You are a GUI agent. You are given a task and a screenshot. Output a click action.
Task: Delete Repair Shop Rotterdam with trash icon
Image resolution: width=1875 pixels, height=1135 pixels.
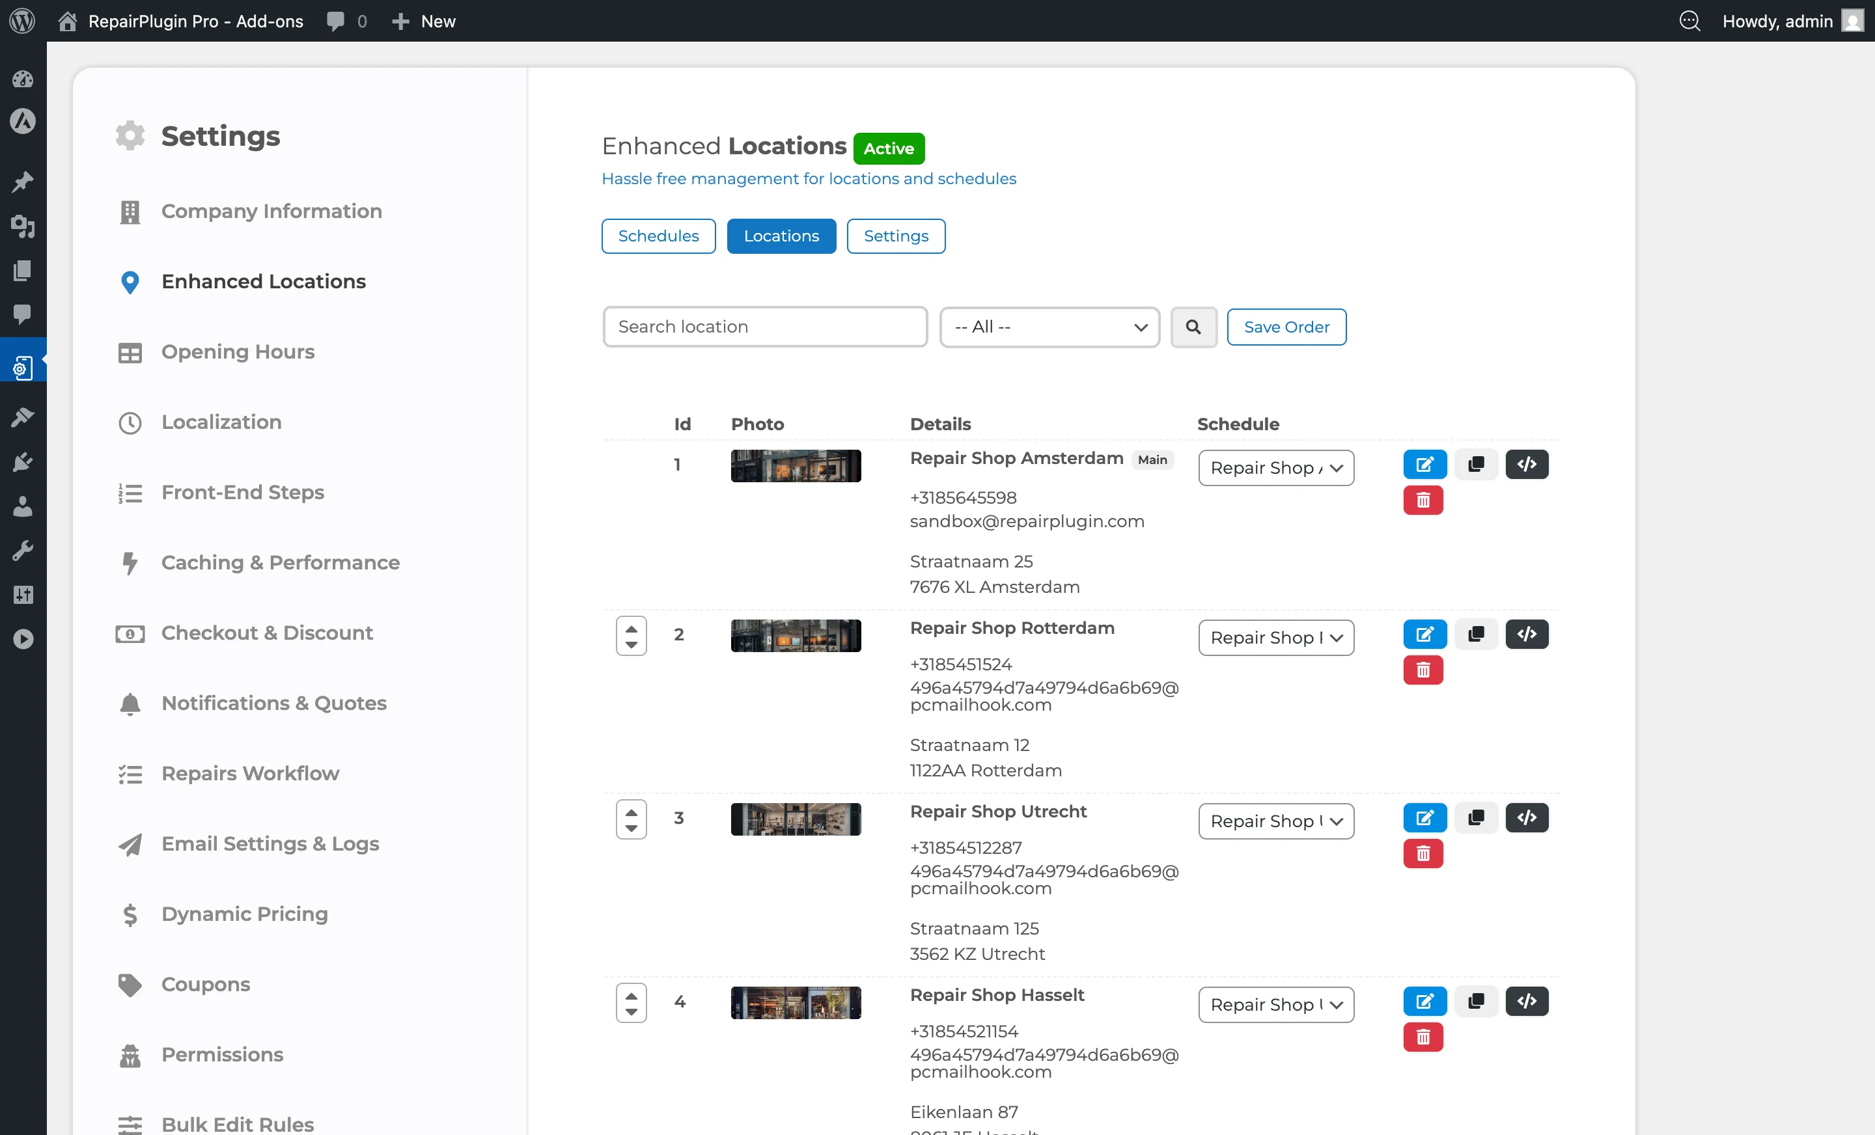pyautogui.click(x=1423, y=670)
